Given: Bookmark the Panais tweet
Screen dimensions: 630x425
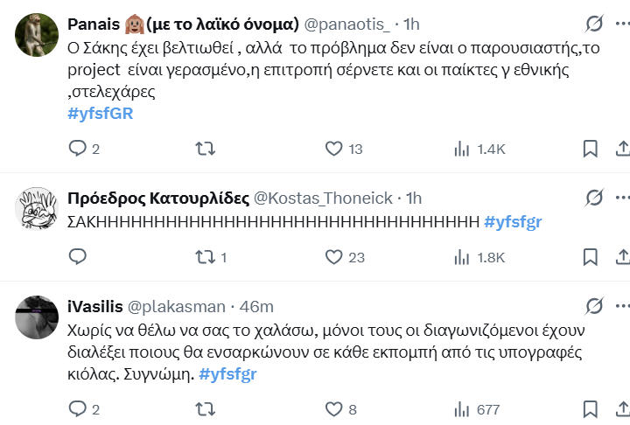Looking at the screenshot, I should [591, 149].
